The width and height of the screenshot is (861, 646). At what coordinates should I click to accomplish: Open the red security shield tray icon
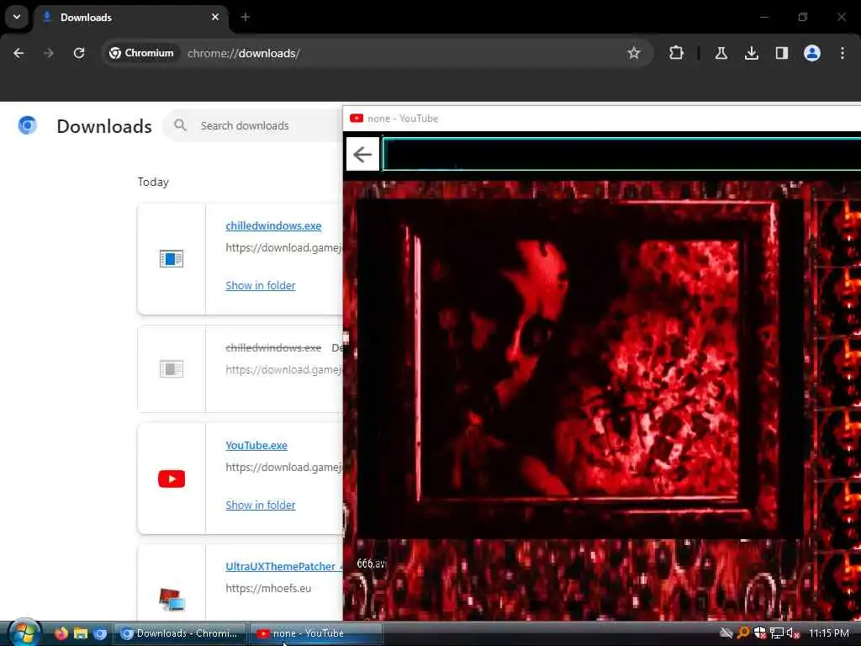pos(760,633)
